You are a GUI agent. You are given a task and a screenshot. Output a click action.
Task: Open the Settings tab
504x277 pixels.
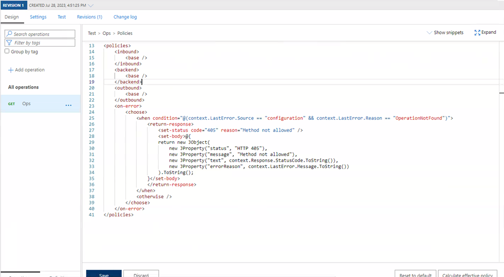(38, 17)
